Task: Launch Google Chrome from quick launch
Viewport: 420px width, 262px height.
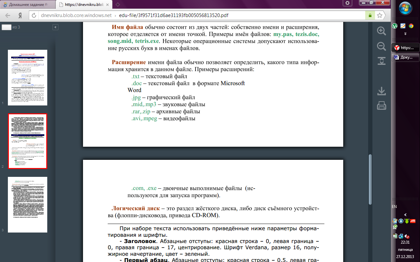Action: pos(411,26)
